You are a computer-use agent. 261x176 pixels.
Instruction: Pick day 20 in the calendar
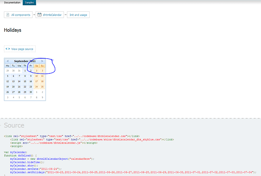point(13,87)
